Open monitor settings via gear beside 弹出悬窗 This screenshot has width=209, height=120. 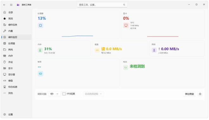(x=200, y=94)
